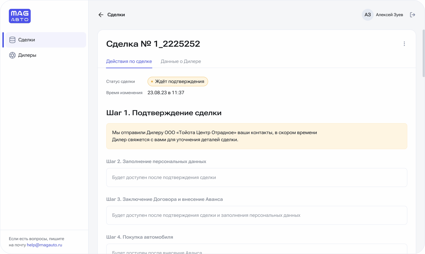Open the three-dot deal options menu
This screenshot has height=254, width=425.
coord(404,44)
